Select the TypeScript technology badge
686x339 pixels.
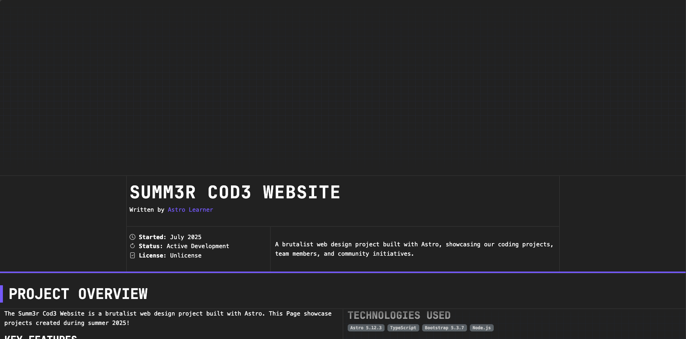pos(403,328)
